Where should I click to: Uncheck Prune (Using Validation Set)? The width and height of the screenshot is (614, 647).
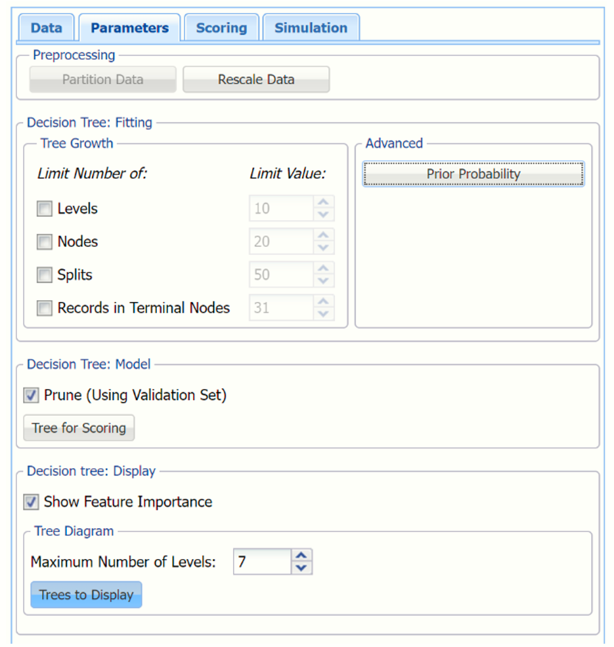pos(31,395)
